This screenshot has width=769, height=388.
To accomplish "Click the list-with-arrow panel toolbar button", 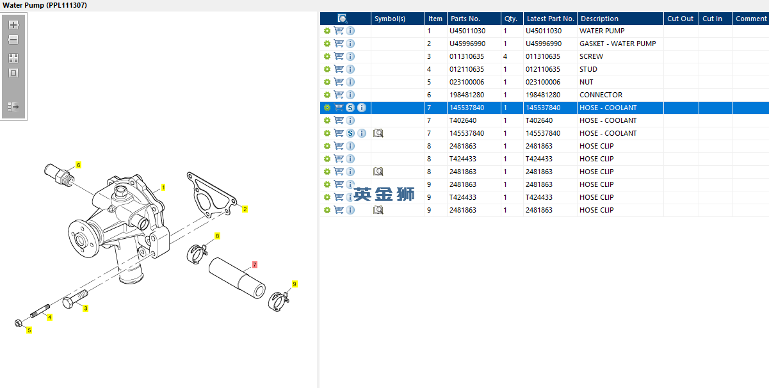I will pyautogui.click(x=13, y=107).
